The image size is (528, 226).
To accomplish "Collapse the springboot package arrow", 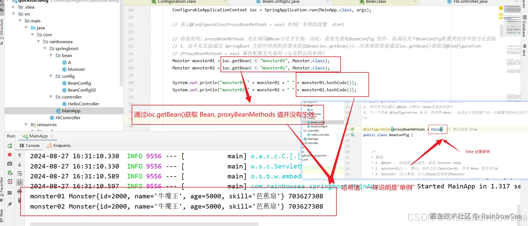I will point(45,48).
